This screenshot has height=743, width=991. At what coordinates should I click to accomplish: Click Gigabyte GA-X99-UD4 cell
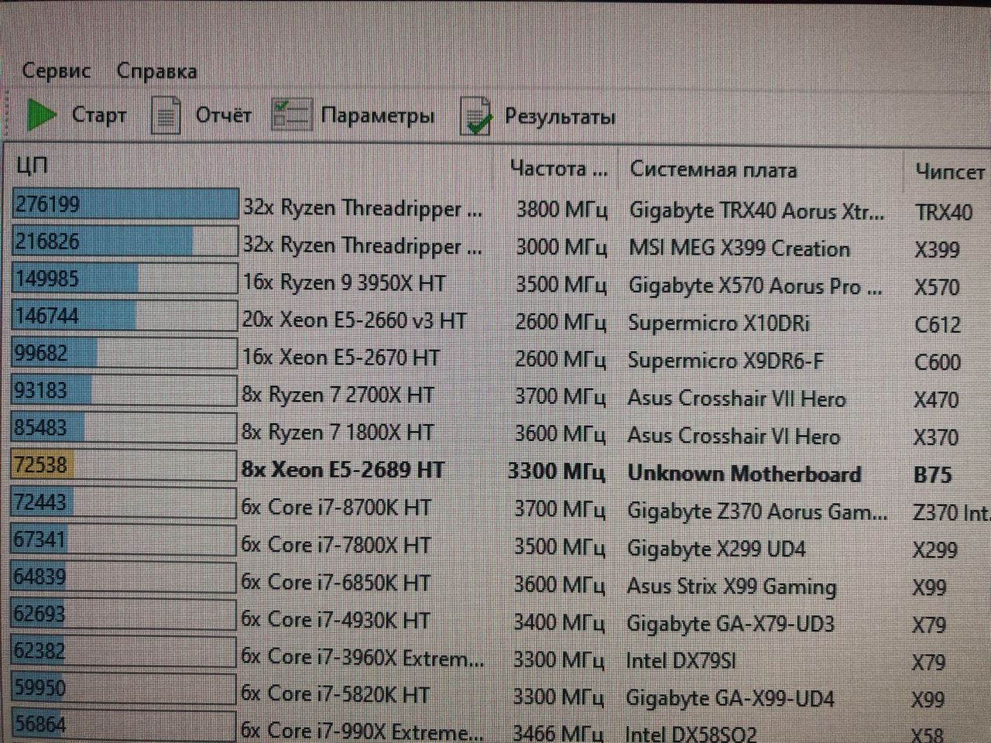730,698
